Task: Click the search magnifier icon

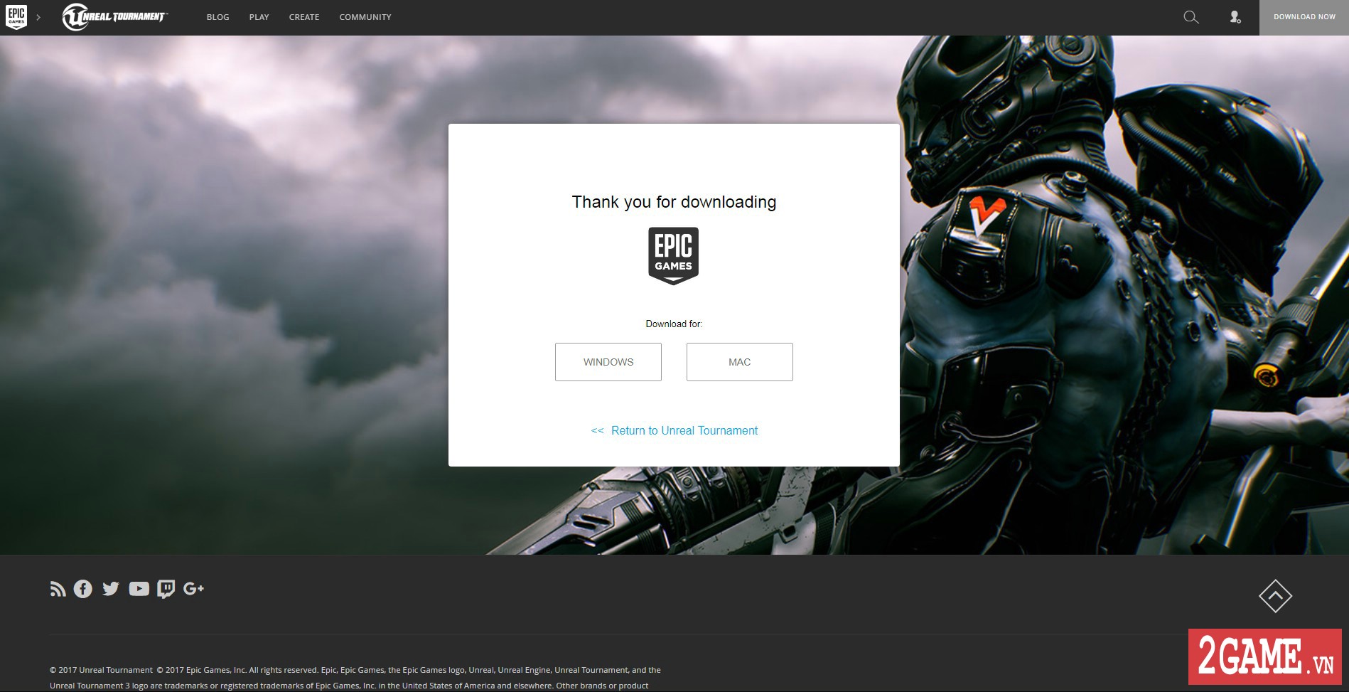Action: [x=1191, y=17]
